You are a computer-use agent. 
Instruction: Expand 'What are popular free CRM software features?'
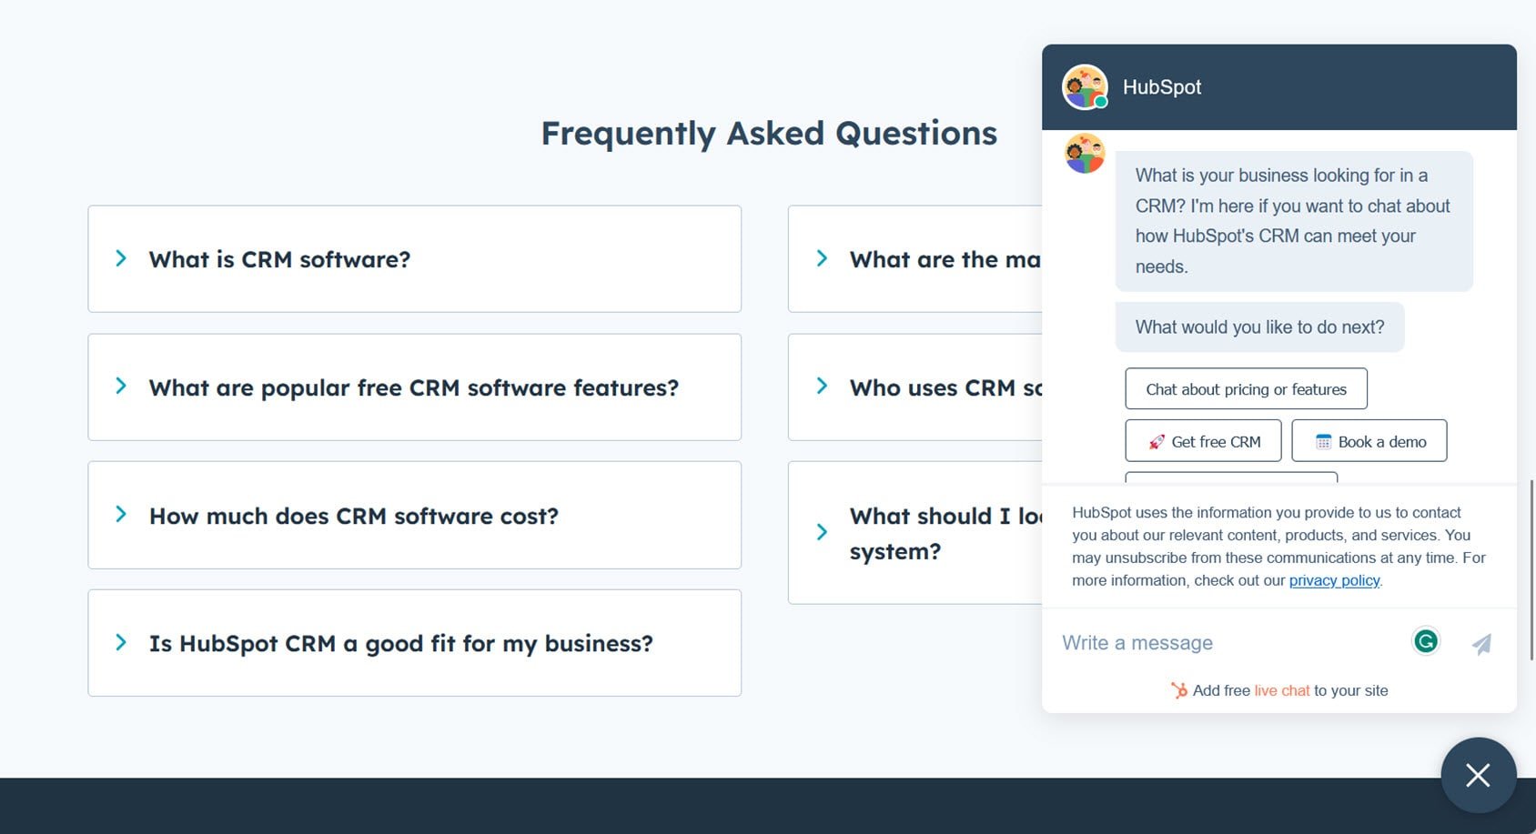click(x=414, y=387)
